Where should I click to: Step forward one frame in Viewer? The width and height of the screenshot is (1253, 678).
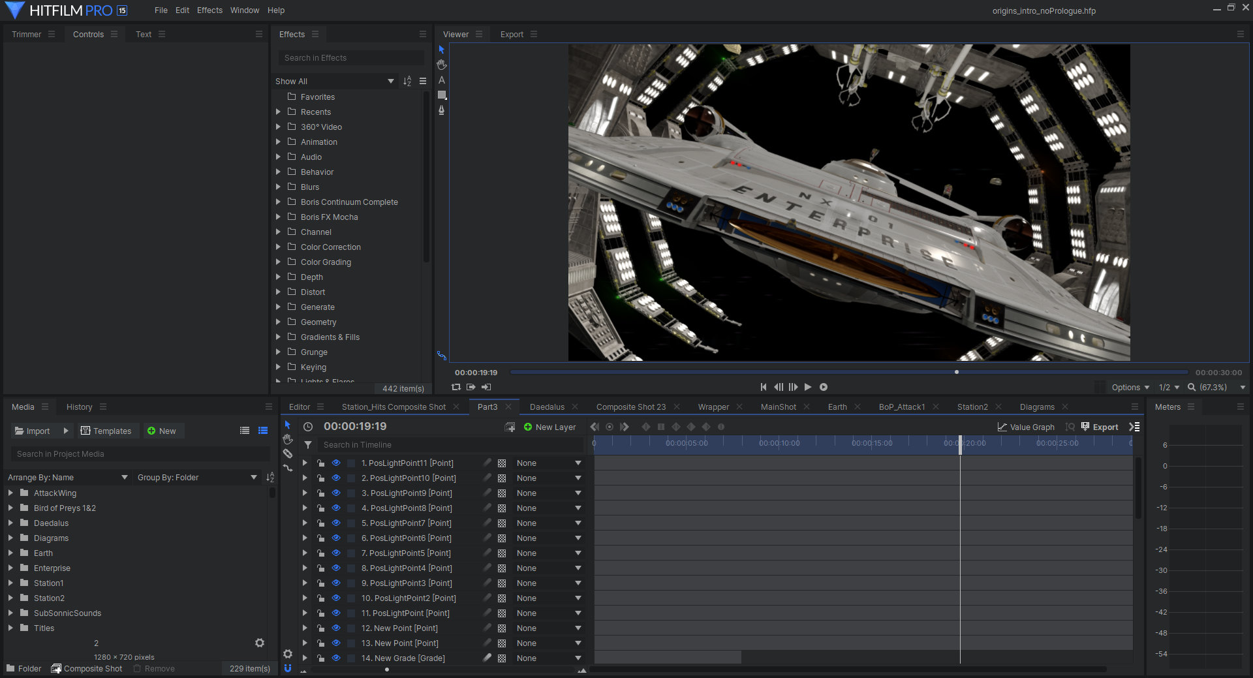793,387
